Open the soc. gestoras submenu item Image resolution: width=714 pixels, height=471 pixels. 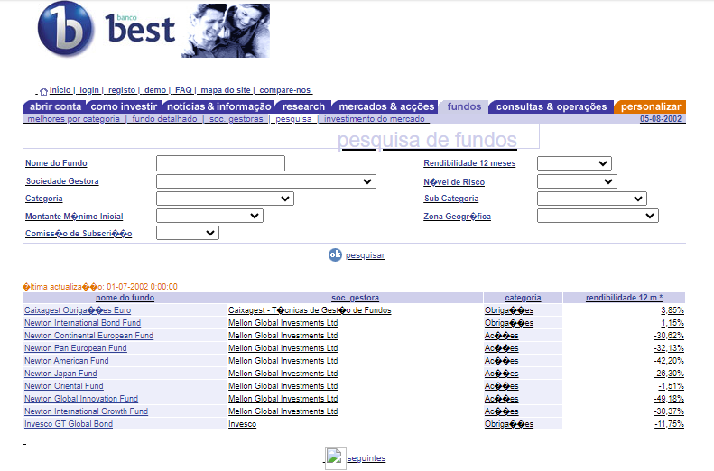236,119
